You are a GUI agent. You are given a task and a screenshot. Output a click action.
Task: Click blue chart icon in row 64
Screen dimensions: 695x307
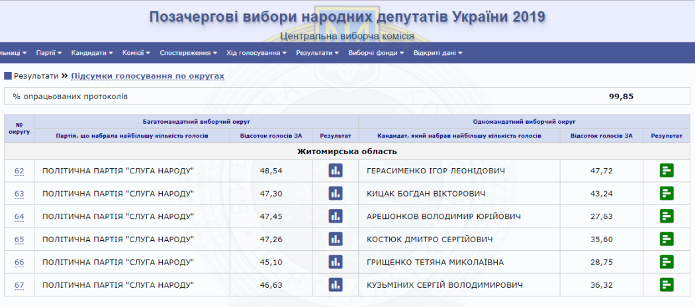click(x=336, y=216)
